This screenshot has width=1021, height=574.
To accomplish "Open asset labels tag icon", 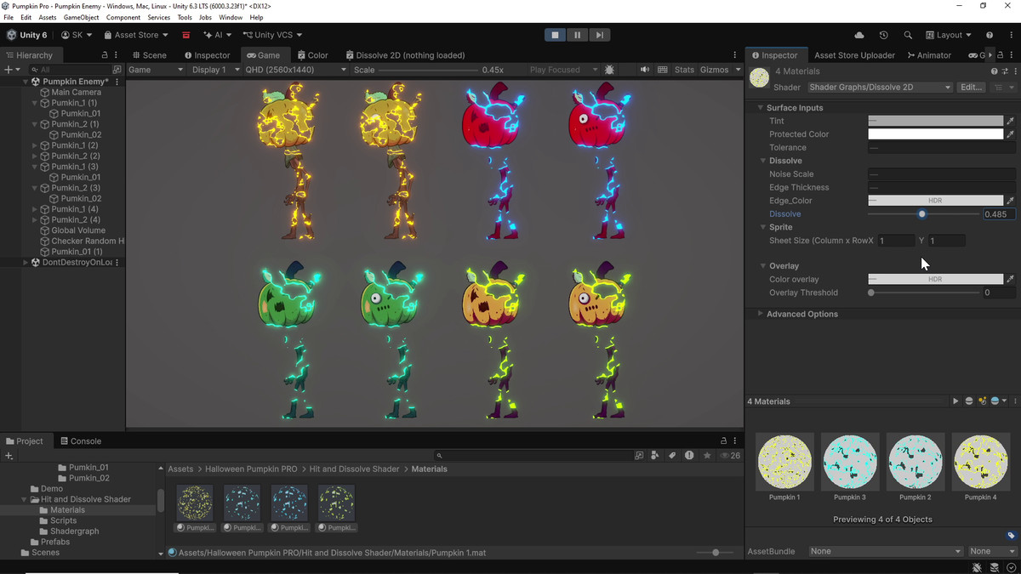I will click(x=1011, y=536).
